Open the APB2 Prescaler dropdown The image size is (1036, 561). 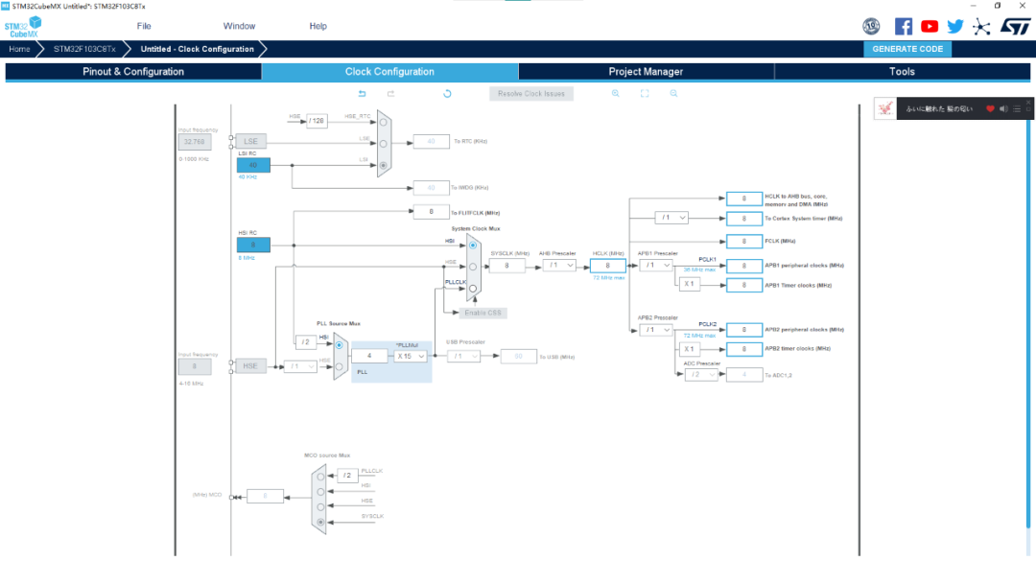click(655, 329)
